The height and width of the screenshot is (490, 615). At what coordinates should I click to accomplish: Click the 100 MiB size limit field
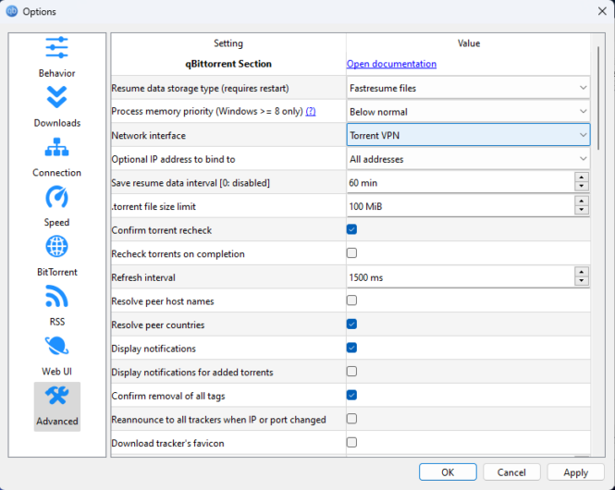click(461, 206)
